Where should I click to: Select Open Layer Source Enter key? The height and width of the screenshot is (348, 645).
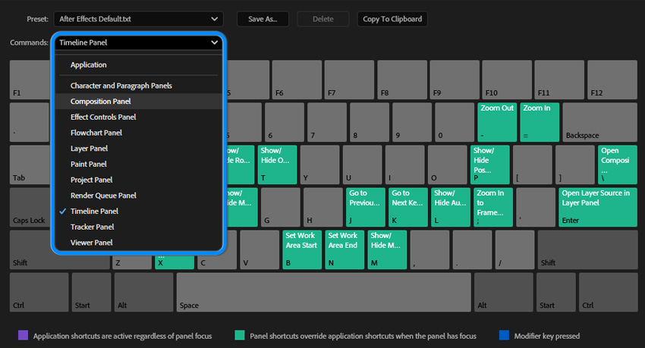pyautogui.click(x=598, y=207)
